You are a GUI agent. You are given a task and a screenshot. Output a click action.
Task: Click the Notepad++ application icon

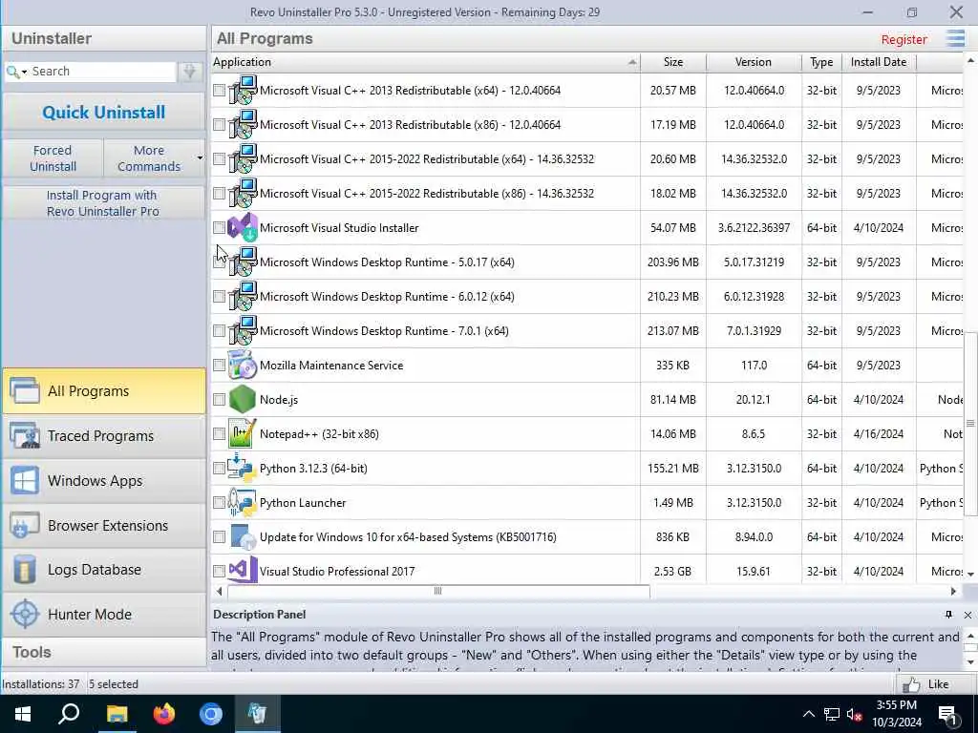[x=242, y=434]
